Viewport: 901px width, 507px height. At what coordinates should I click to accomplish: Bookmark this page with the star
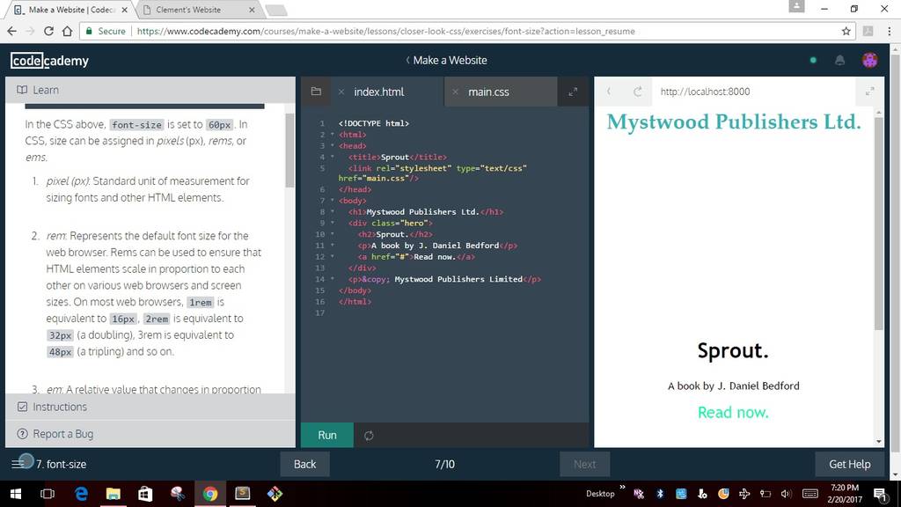(x=846, y=31)
